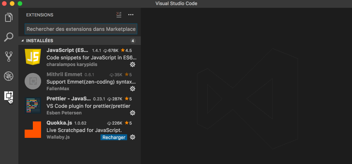Open the gear menu for Prettier extension
Screen dimensions: 352x164
point(133,113)
